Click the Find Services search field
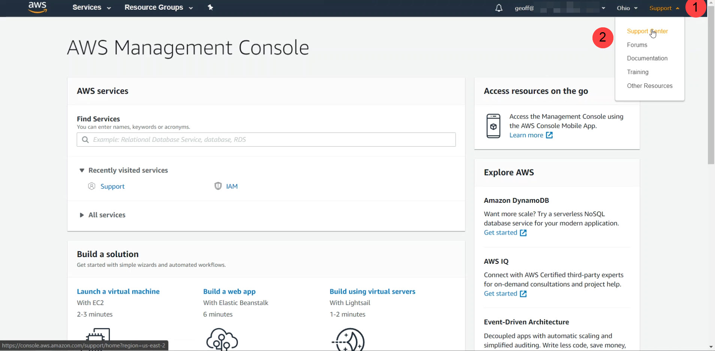Viewport: 715px width, 351px height. [x=266, y=140]
